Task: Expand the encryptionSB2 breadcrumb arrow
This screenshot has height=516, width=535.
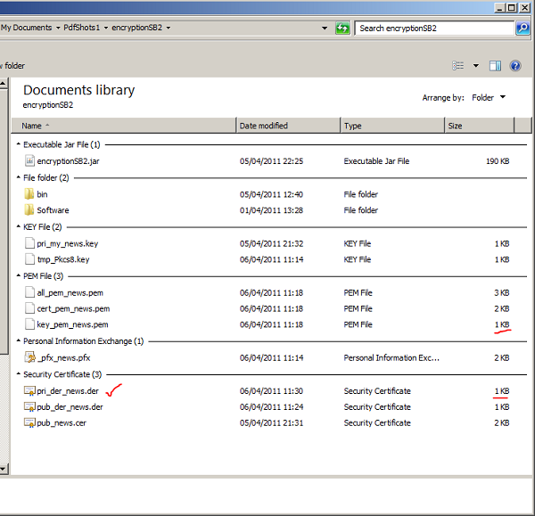Action: tap(169, 28)
